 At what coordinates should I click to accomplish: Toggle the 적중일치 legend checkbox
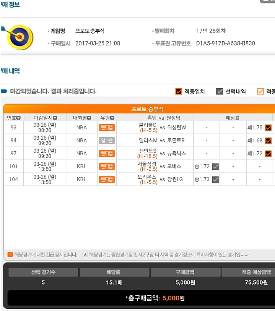(x=179, y=91)
